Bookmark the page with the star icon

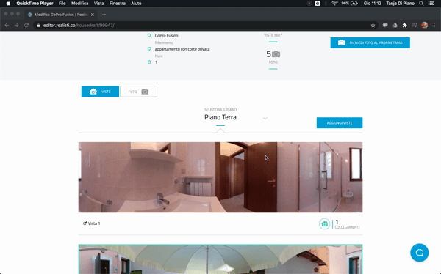point(373,25)
